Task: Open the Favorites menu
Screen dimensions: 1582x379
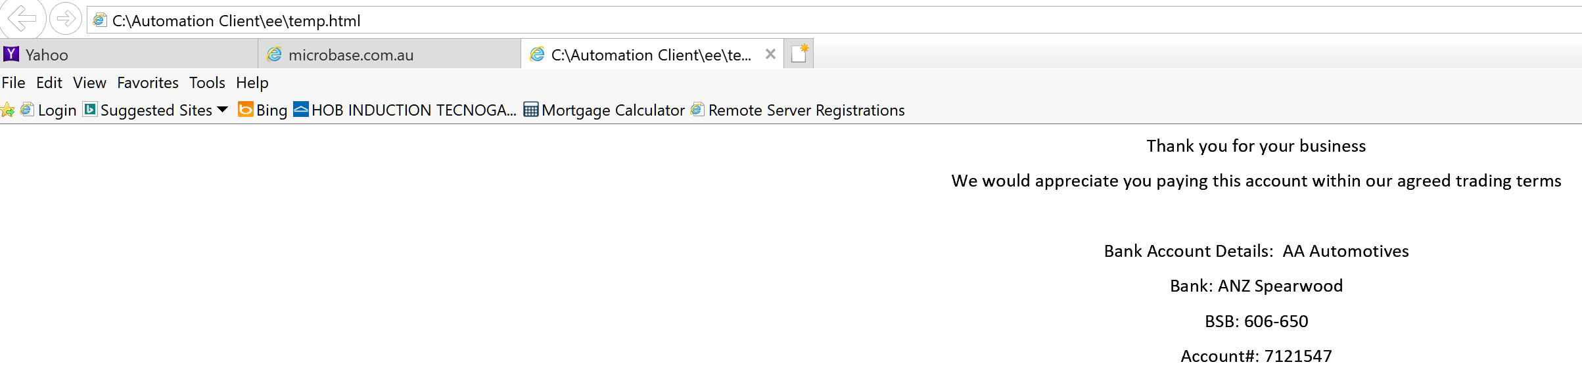Action: click(x=148, y=83)
